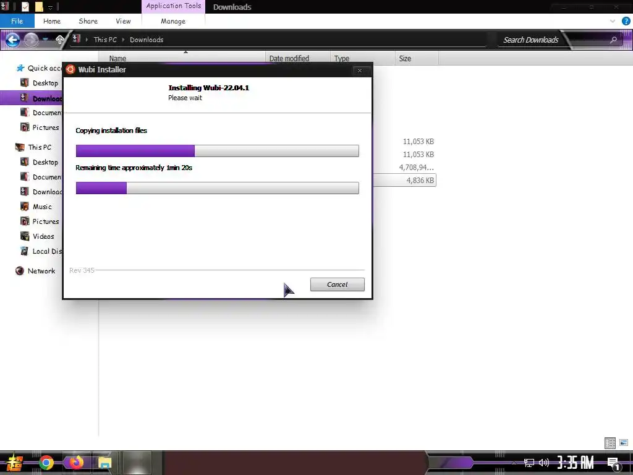Click the Search Downloads field
Image resolution: width=633 pixels, height=475 pixels.
(x=530, y=40)
